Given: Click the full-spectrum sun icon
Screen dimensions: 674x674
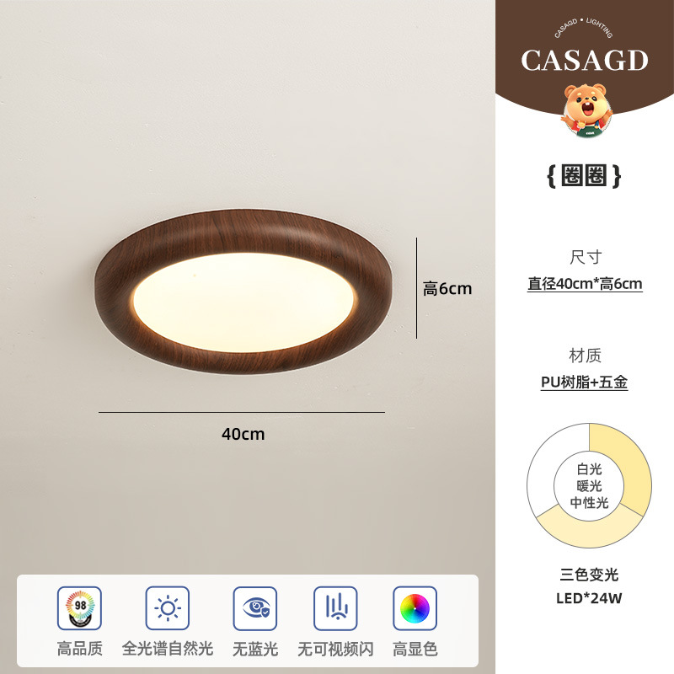Looking at the screenshot, I should (167, 608).
